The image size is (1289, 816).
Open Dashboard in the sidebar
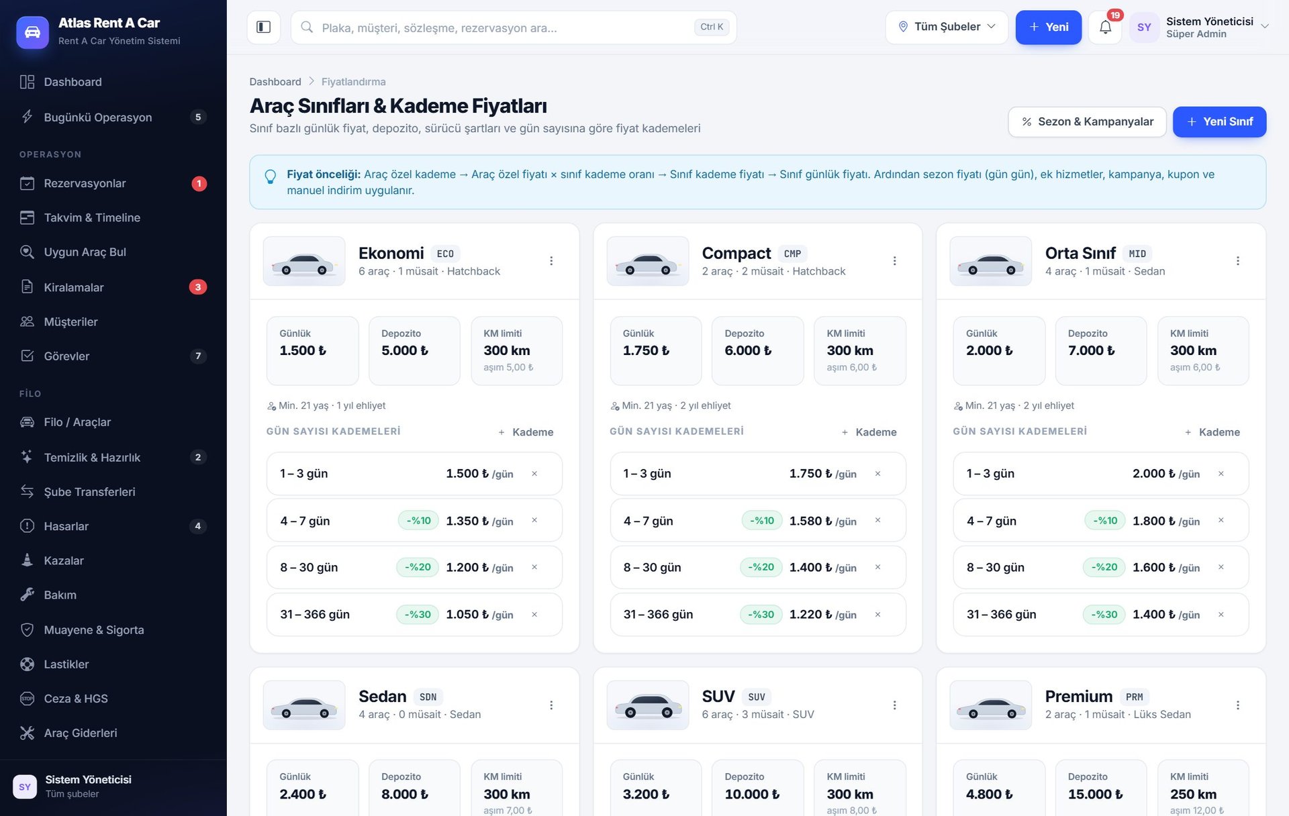click(x=113, y=82)
